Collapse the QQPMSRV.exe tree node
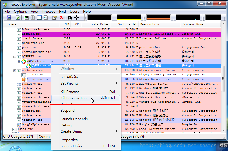The width and height of the screenshot is (228, 151). tap(14, 57)
